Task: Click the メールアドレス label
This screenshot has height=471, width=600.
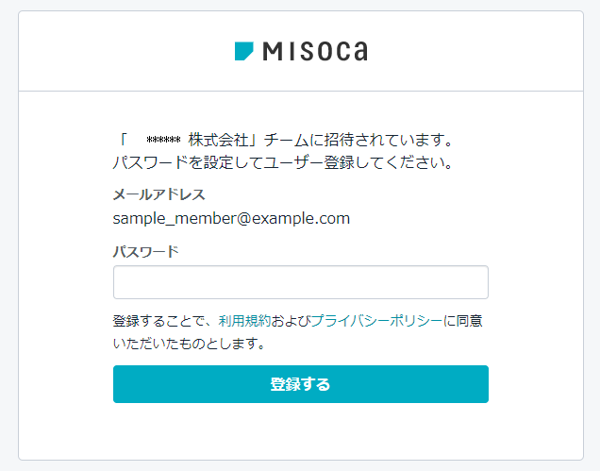Action: click(x=159, y=194)
